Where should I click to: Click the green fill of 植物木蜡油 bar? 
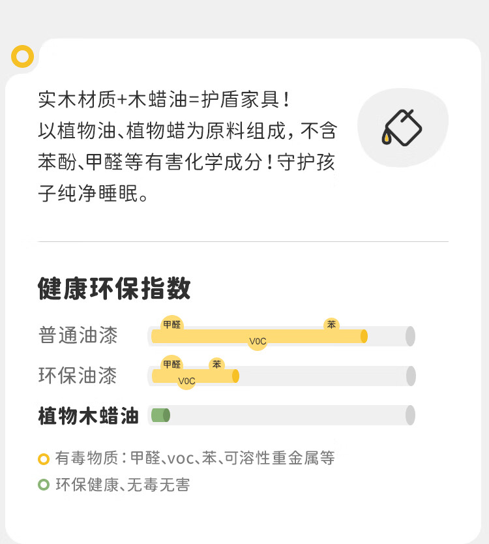pos(161,416)
